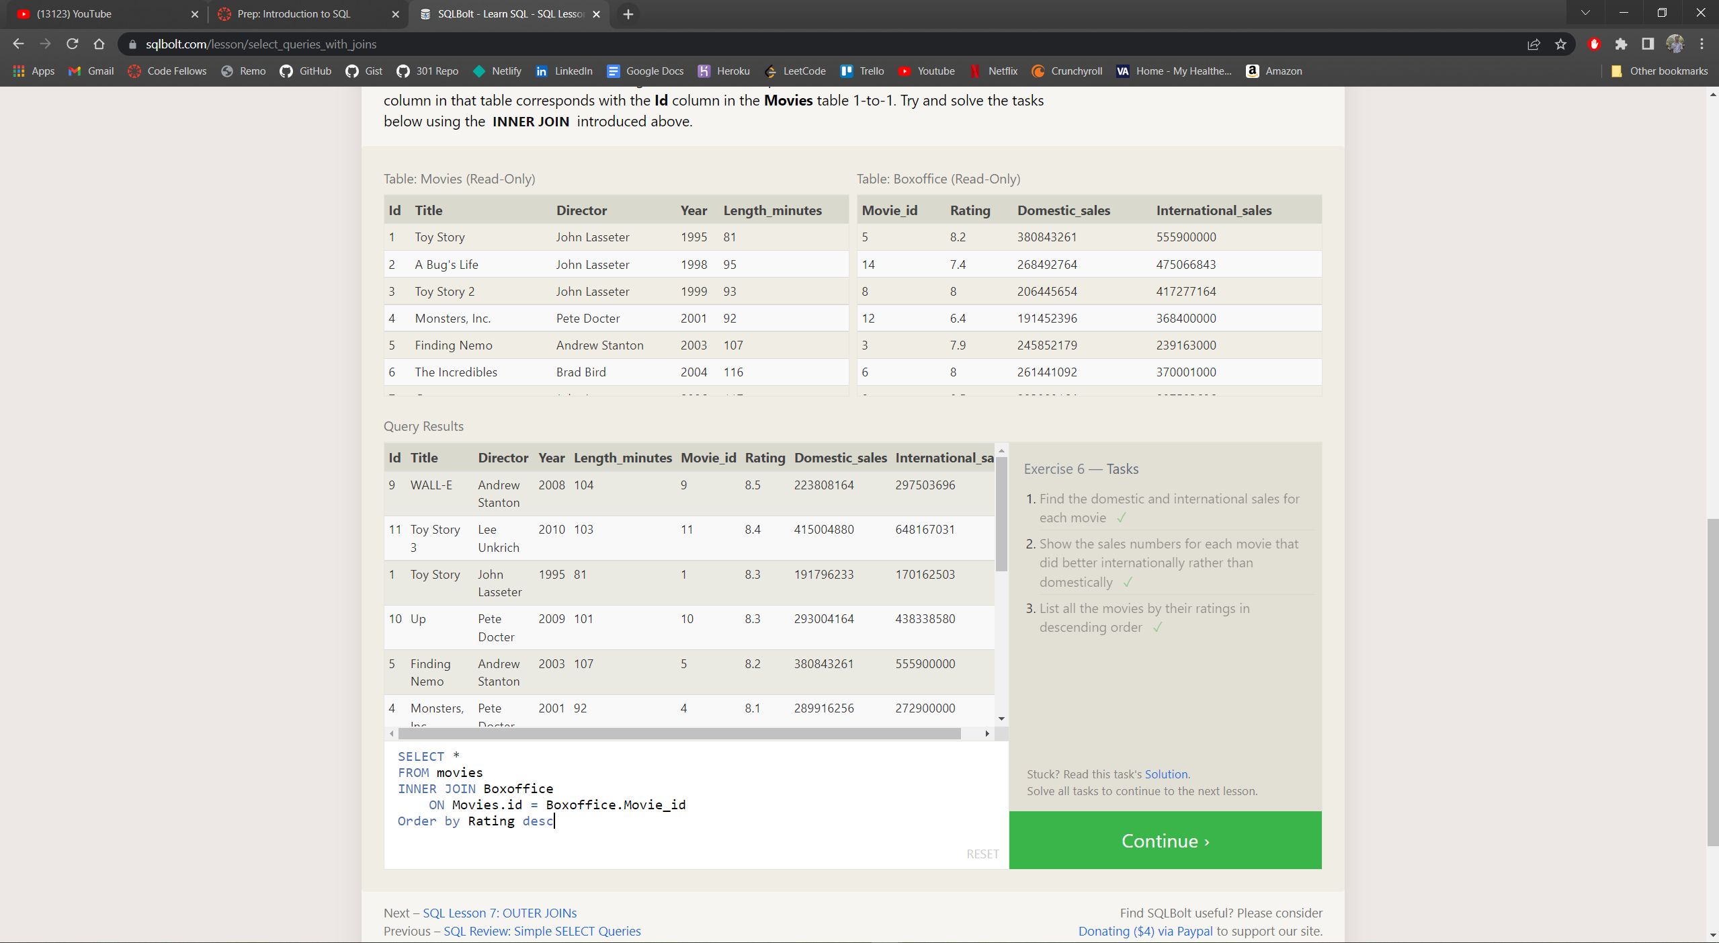Expand Other bookmarks folder
Viewport: 1719px width, 943px height.
point(1659,71)
